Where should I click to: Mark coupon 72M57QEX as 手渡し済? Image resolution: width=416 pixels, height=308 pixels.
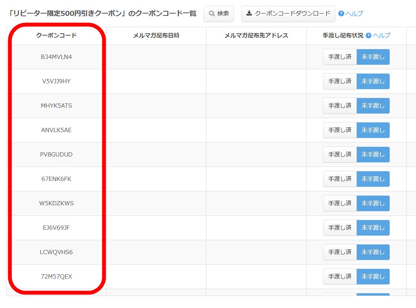340,277
